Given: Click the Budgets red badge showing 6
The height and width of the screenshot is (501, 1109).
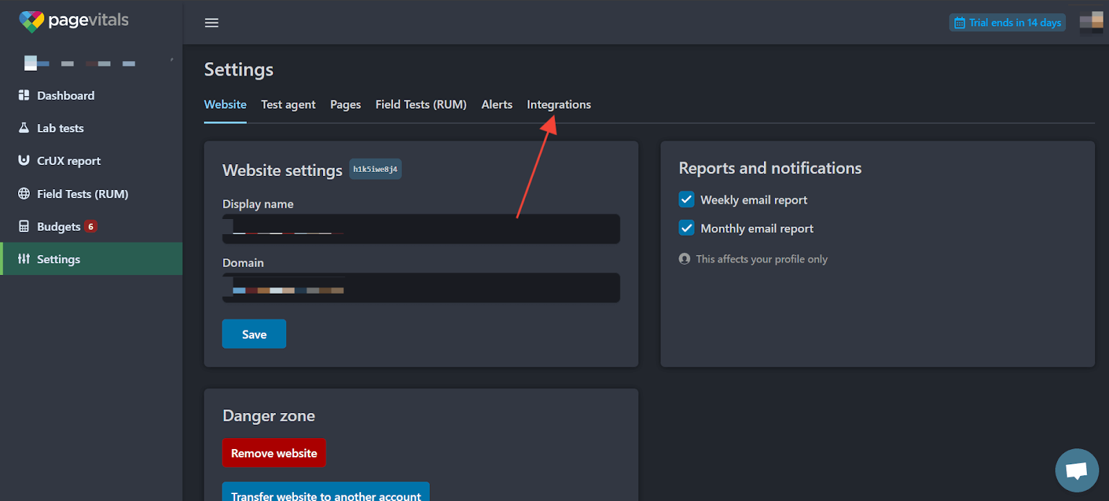Looking at the screenshot, I should coord(91,227).
